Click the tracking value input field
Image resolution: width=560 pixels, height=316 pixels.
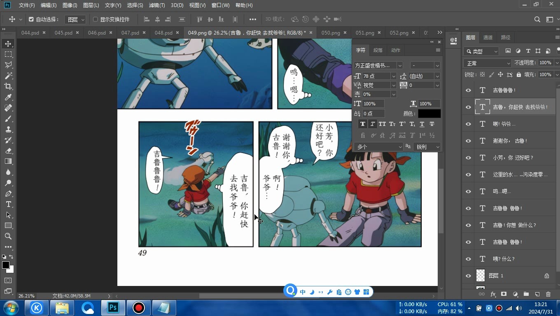(x=420, y=85)
